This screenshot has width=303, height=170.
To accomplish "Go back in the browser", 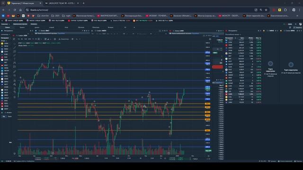I will coord(3,10).
